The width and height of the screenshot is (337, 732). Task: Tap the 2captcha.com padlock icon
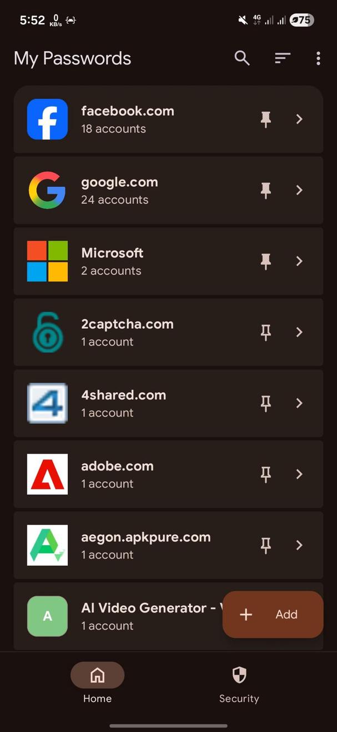point(47,332)
